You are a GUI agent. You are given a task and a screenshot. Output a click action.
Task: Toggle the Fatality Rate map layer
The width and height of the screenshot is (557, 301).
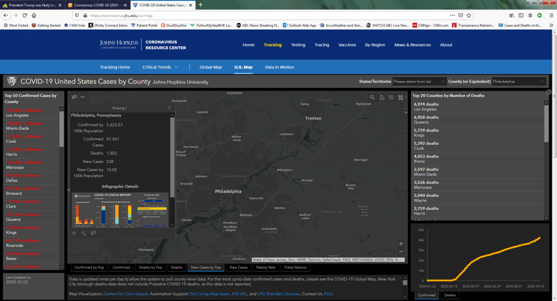(266, 267)
